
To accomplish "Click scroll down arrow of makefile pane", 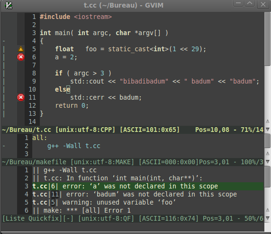I will [x=268, y=161].
